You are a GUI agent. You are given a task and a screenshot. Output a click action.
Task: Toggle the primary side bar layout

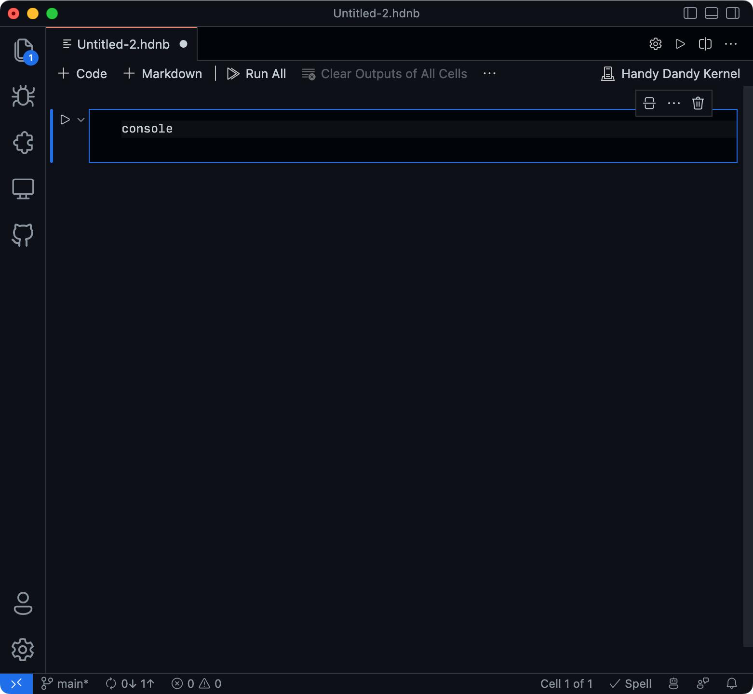coord(690,13)
